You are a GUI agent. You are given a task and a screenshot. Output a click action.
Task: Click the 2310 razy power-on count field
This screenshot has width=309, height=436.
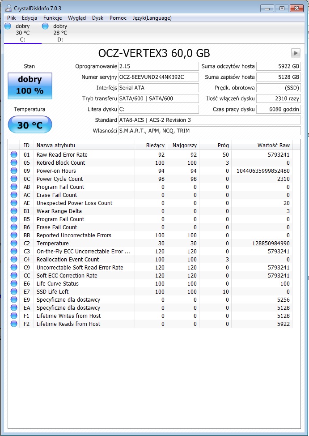point(279,98)
